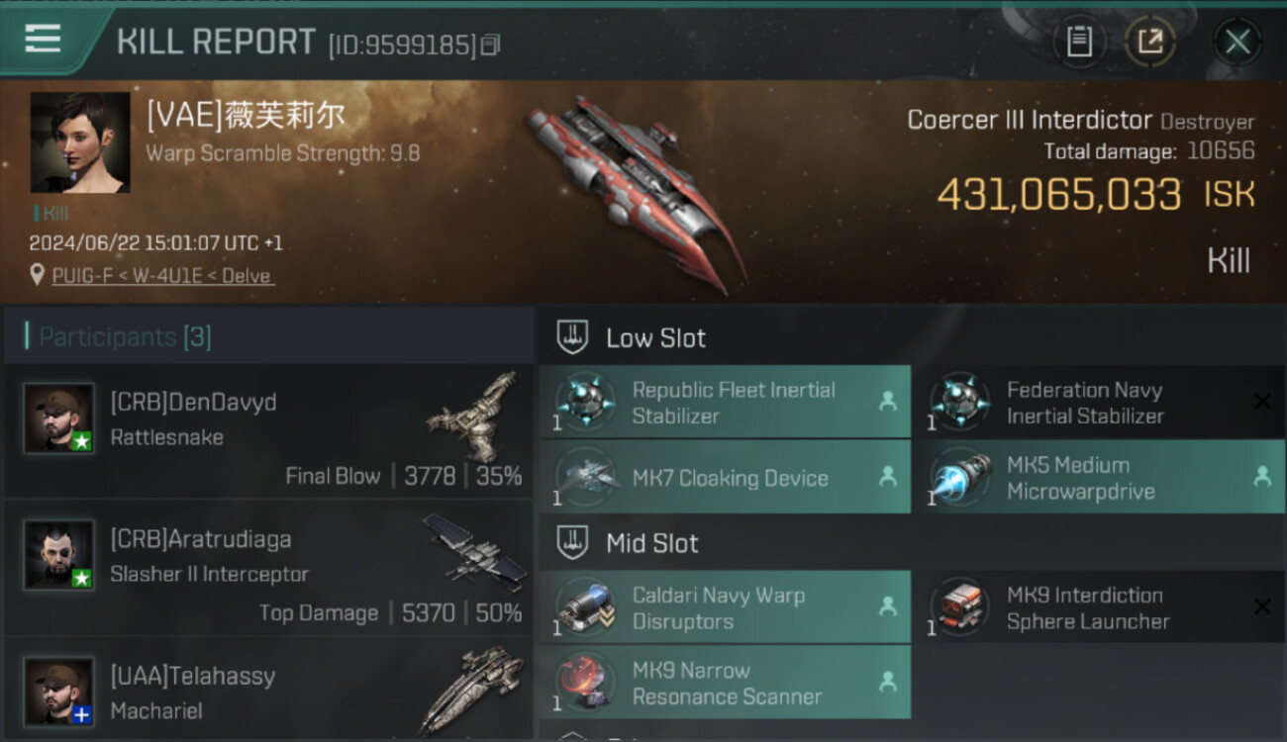The height and width of the screenshot is (742, 1287).
Task: Click Caldari Navy Warp Disruptors icon
Action: (584, 607)
